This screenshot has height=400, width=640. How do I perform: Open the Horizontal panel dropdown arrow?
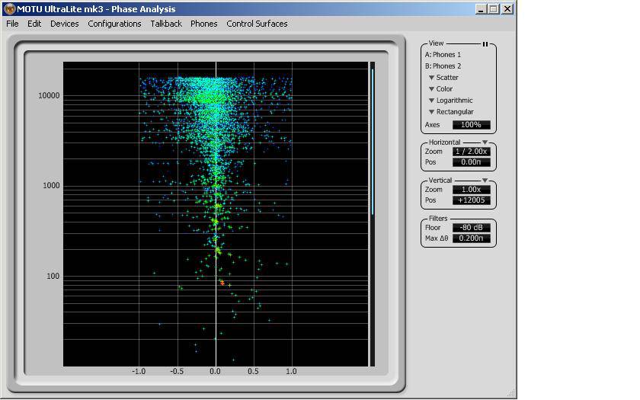point(485,142)
